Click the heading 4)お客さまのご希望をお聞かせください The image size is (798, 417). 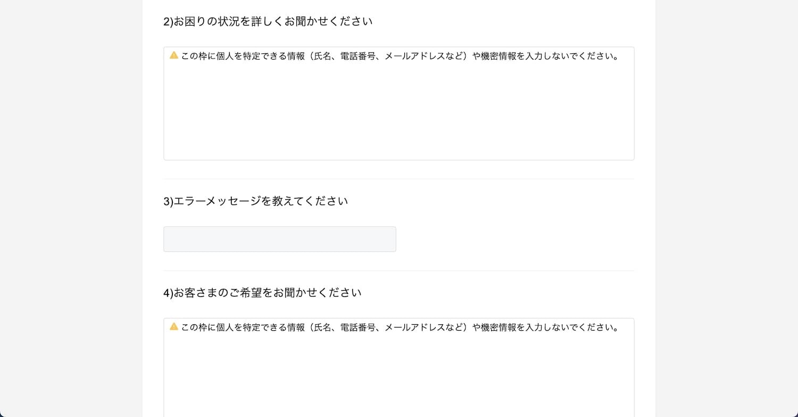[262, 293]
